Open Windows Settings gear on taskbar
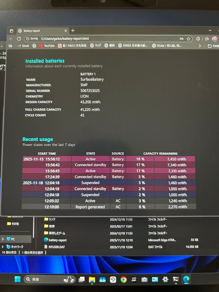Screen dimensions: 219x292 [165, 279]
